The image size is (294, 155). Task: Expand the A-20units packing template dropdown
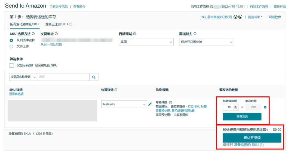[x=124, y=104]
